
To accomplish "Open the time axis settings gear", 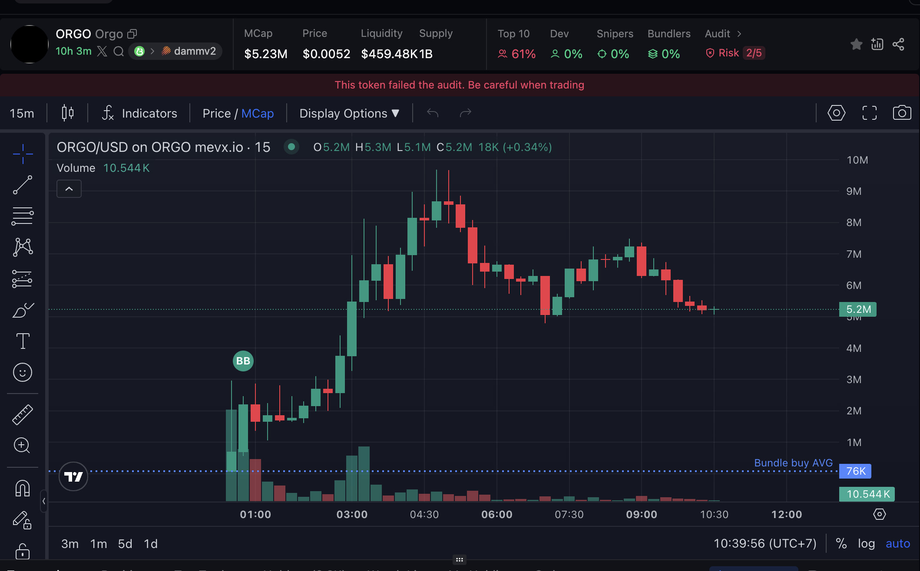I will click(x=879, y=515).
